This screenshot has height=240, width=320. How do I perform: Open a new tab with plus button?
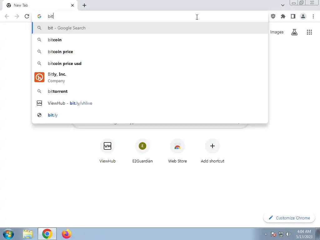(84, 5)
